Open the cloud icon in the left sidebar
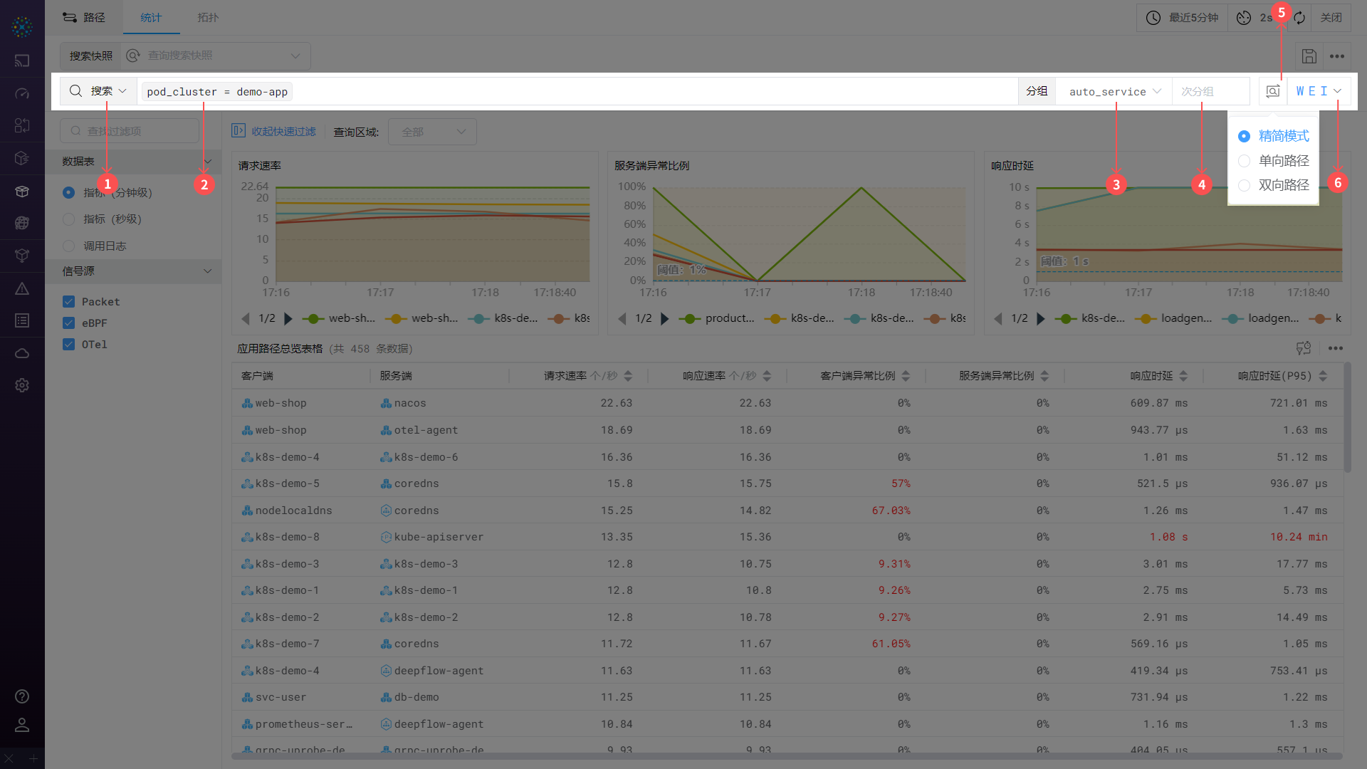 pyautogui.click(x=22, y=353)
